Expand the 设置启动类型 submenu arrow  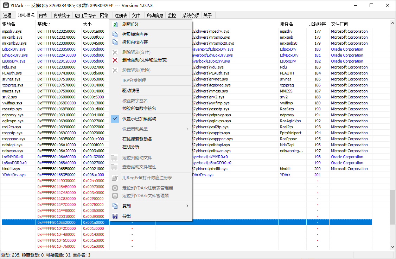(187, 129)
